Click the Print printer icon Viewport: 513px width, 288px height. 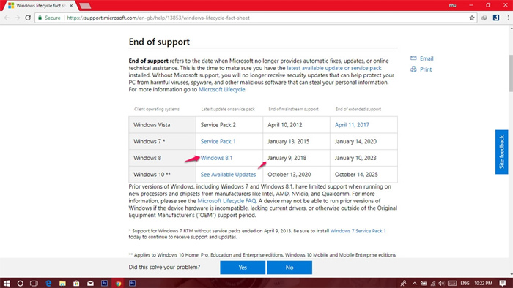(413, 69)
